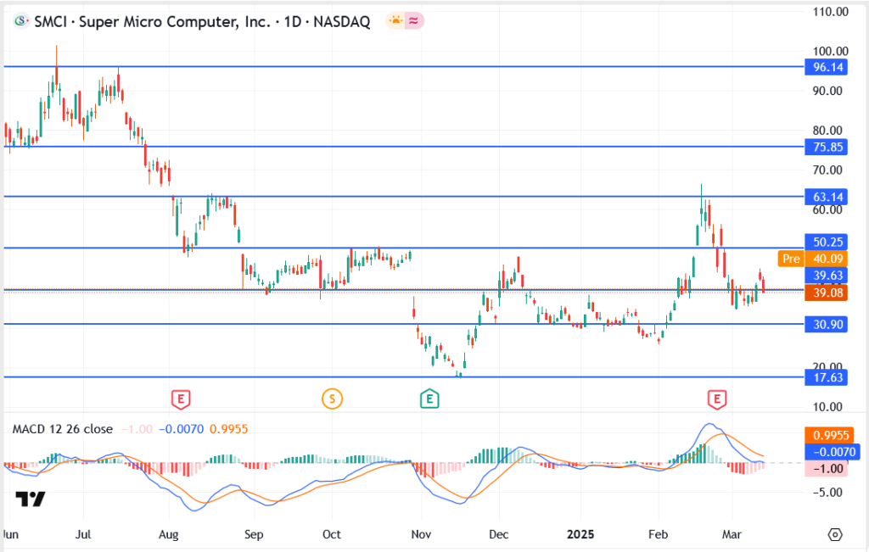869x552 pixels.
Task: Click the MACD 12 26 close indicator legend
Action: coord(62,429)
